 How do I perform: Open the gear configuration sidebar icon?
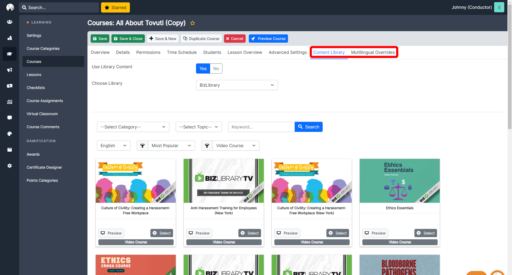10,166
